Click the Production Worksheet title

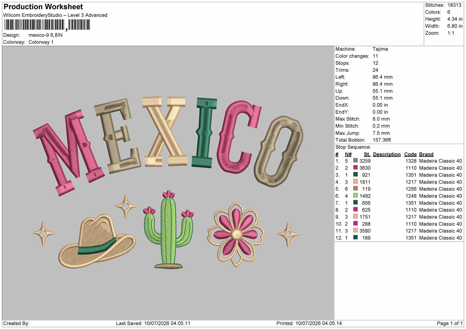[43, 7]
